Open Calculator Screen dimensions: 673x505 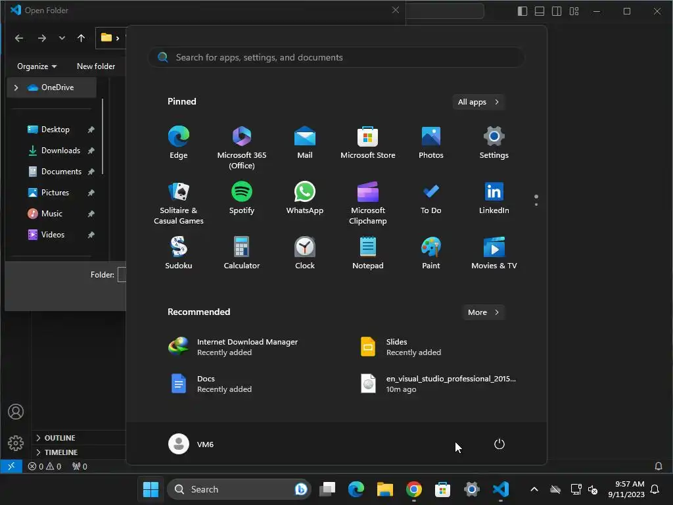pos(242,253)
